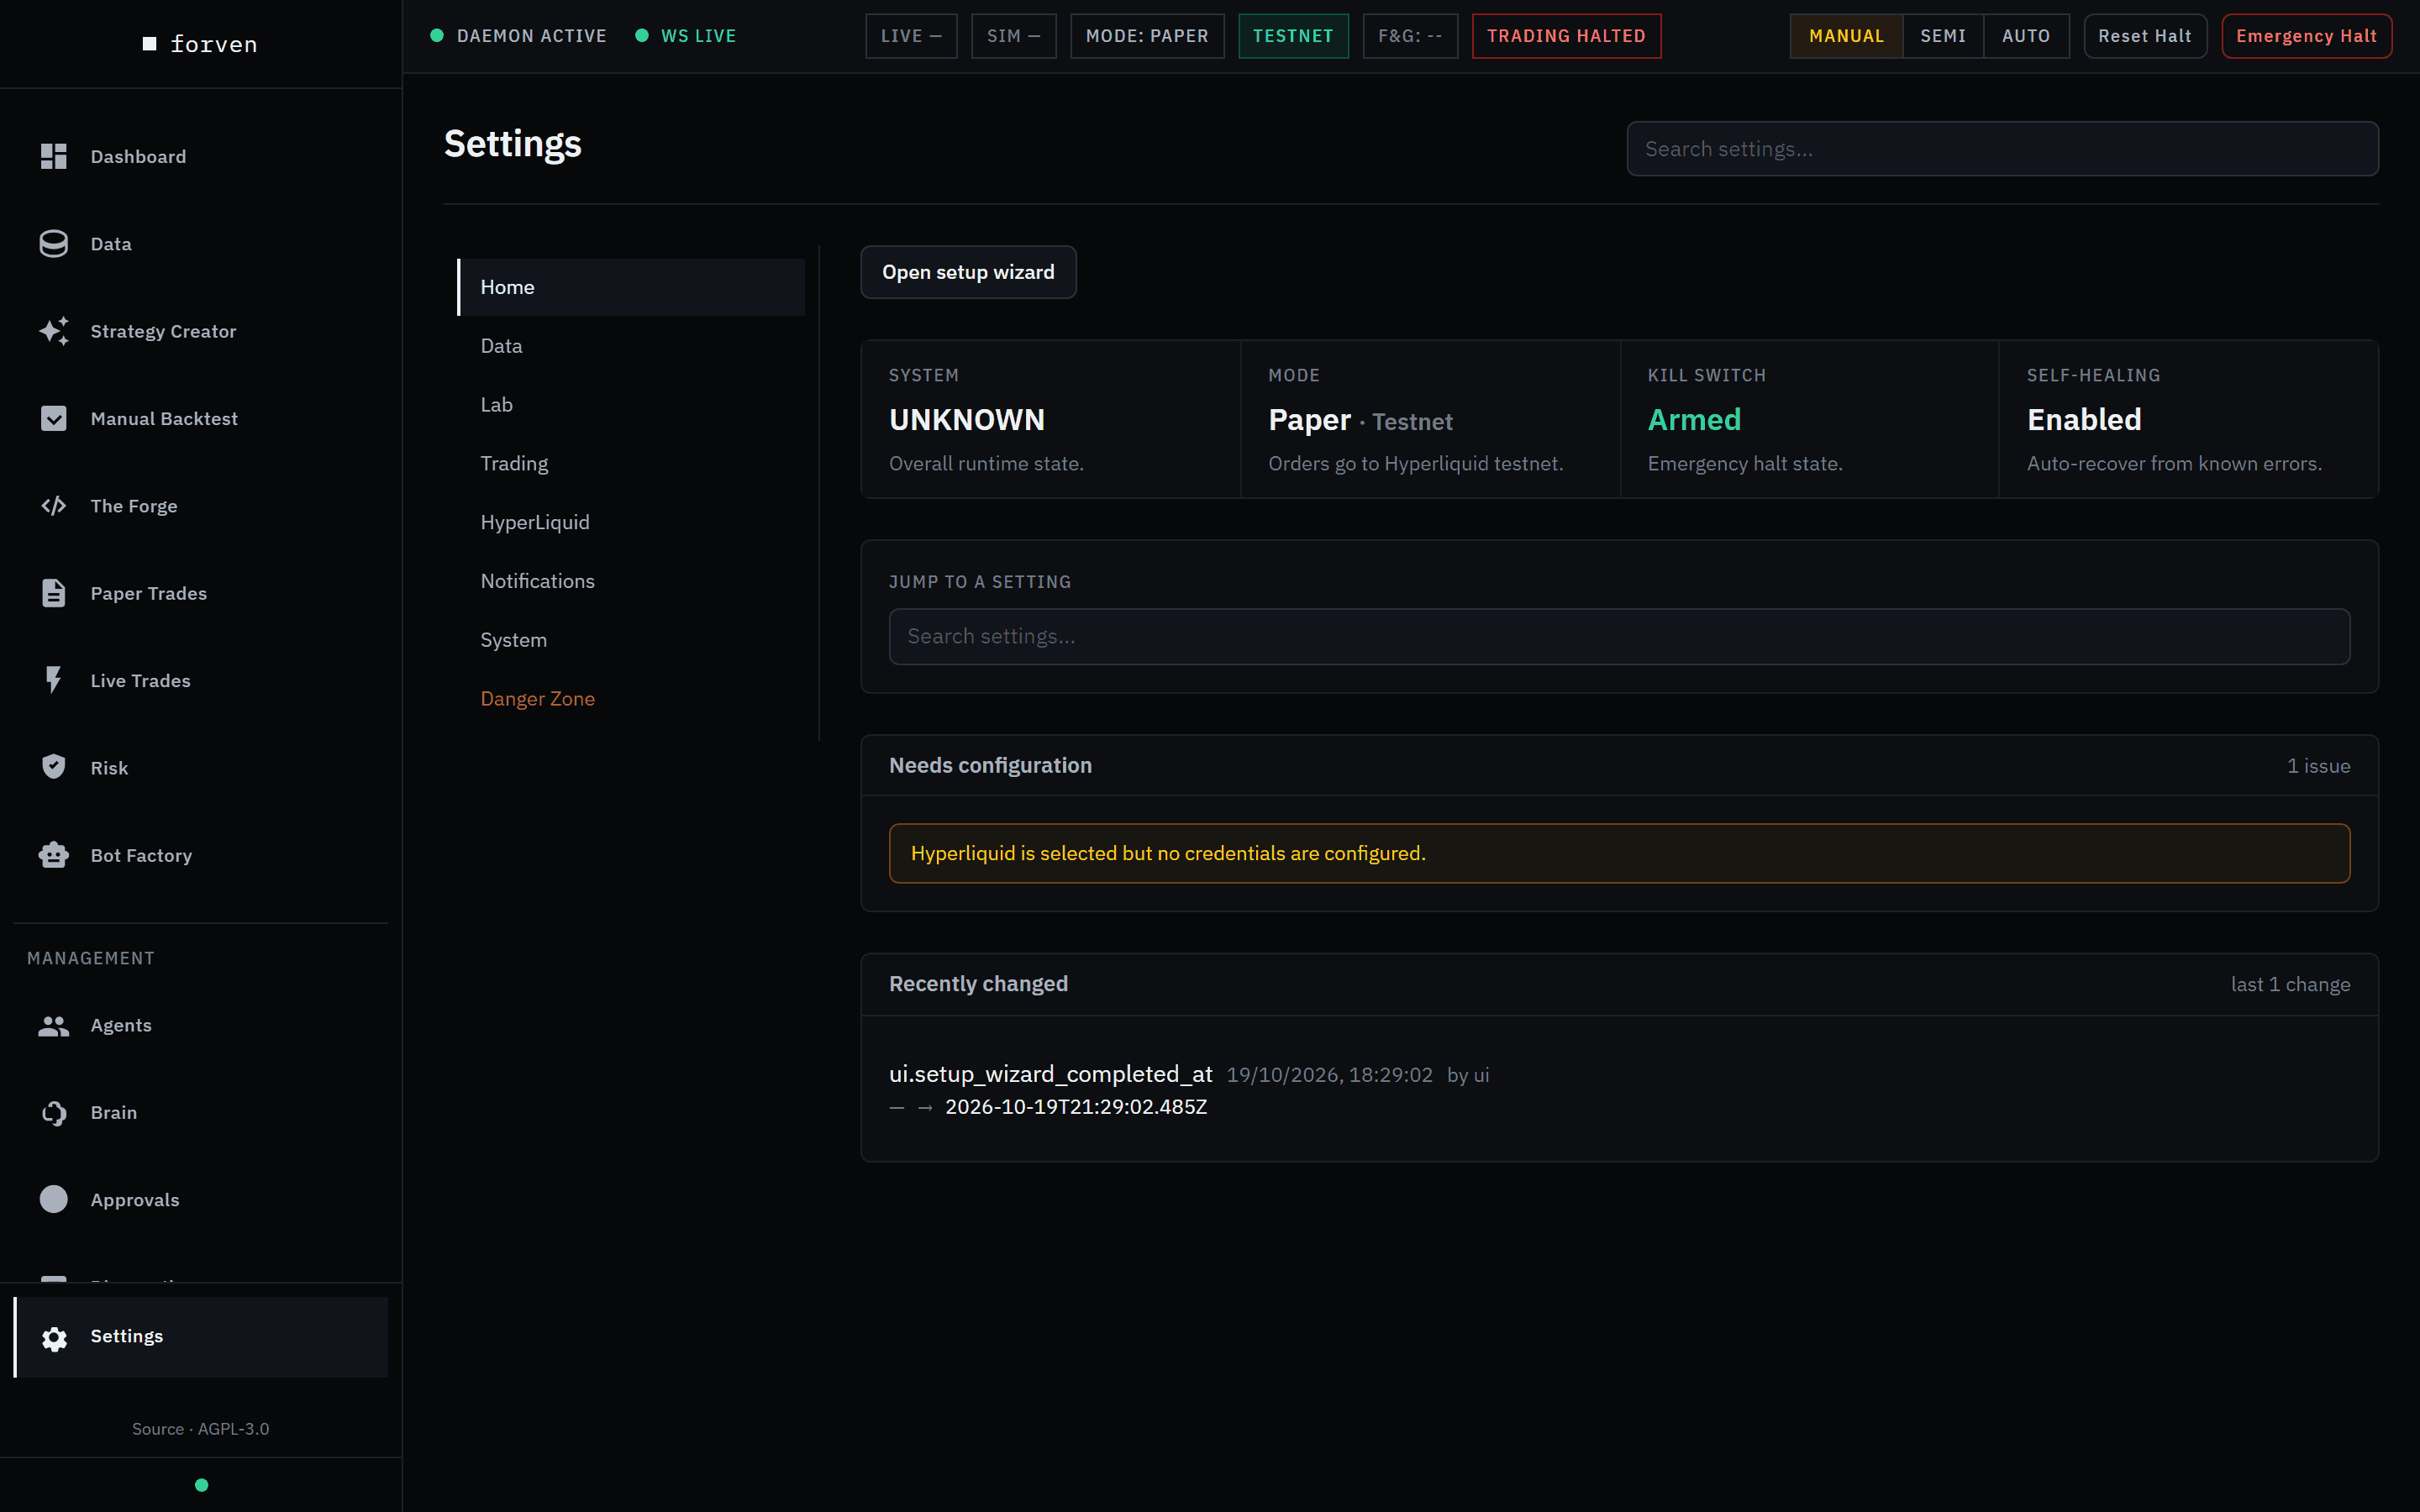Screen dimensions: 2420x1512
Task: Click the Hyperliquid credentials warning
Action: [1619, 853]
